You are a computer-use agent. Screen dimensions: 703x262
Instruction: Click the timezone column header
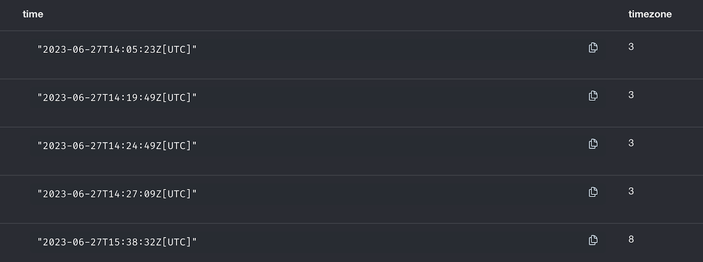click(x=649, y=14)
